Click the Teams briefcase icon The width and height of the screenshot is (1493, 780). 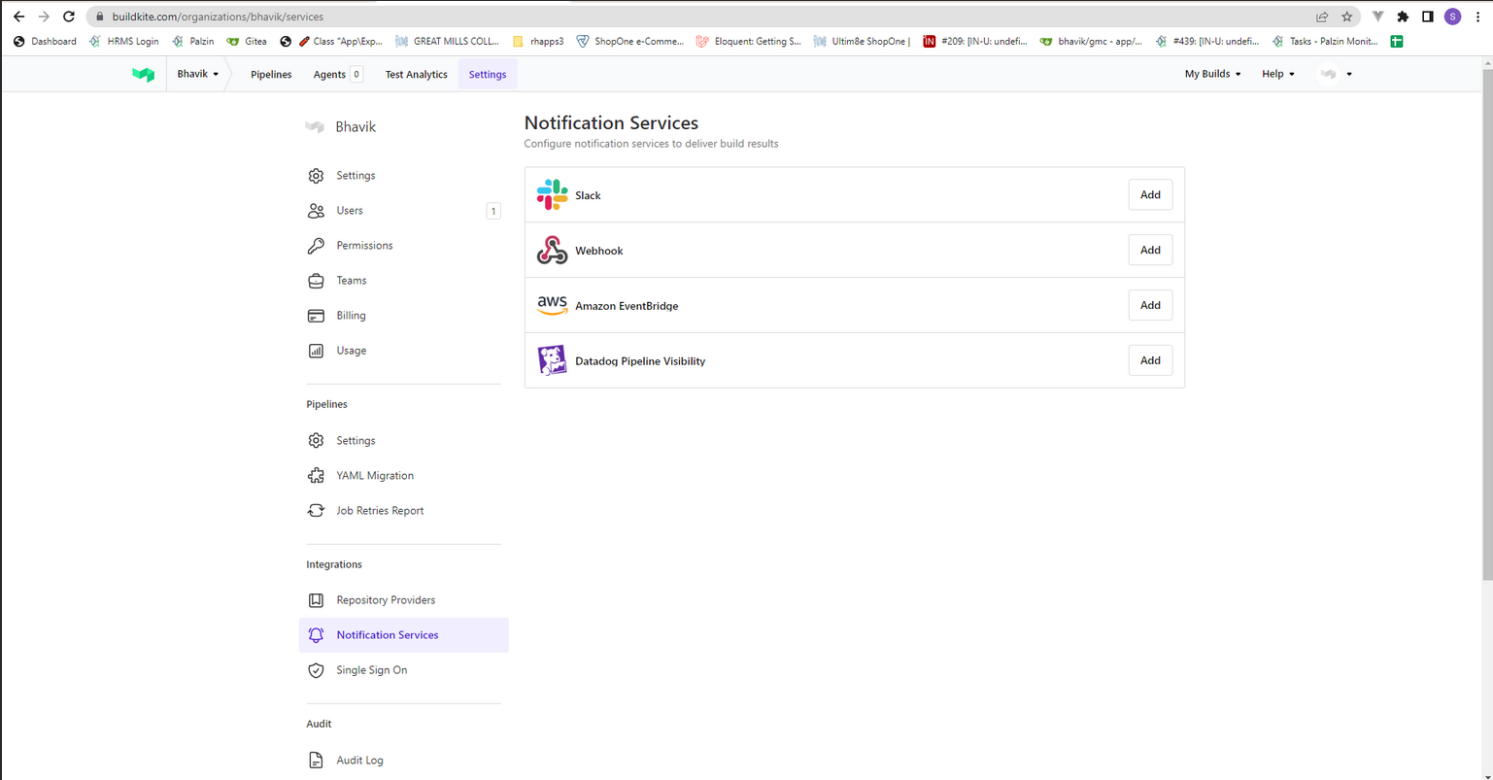316,281
